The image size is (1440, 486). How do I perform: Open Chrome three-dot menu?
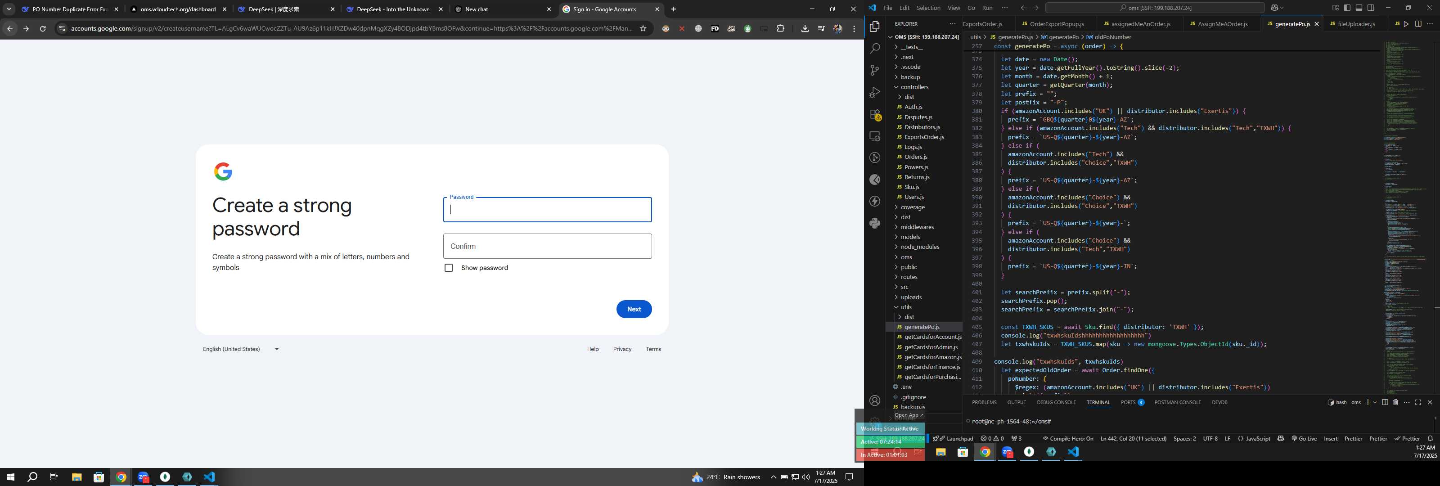pos(854,28)
